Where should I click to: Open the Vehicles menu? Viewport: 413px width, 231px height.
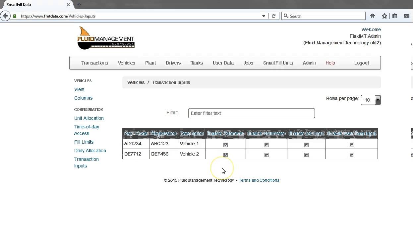coord(127,63)
